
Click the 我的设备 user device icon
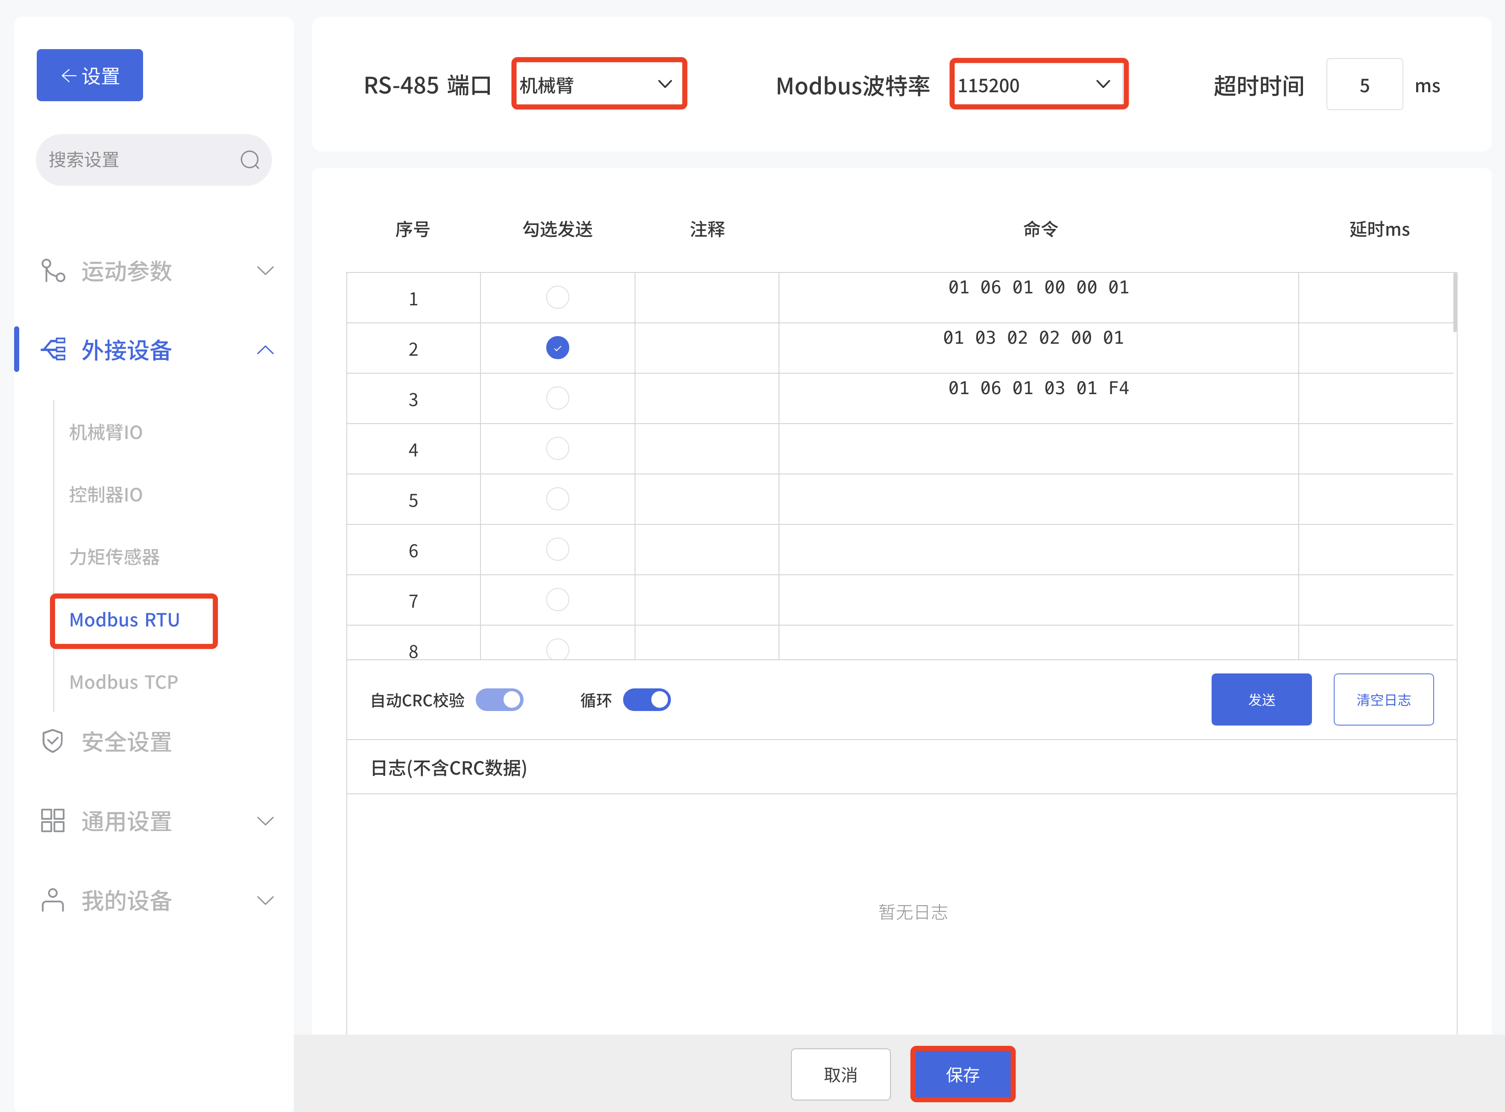(52, 900)
